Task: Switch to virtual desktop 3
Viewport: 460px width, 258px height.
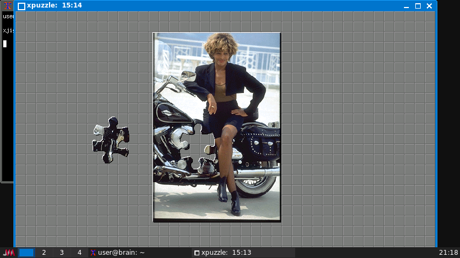Action: click(x=61, y=253)
